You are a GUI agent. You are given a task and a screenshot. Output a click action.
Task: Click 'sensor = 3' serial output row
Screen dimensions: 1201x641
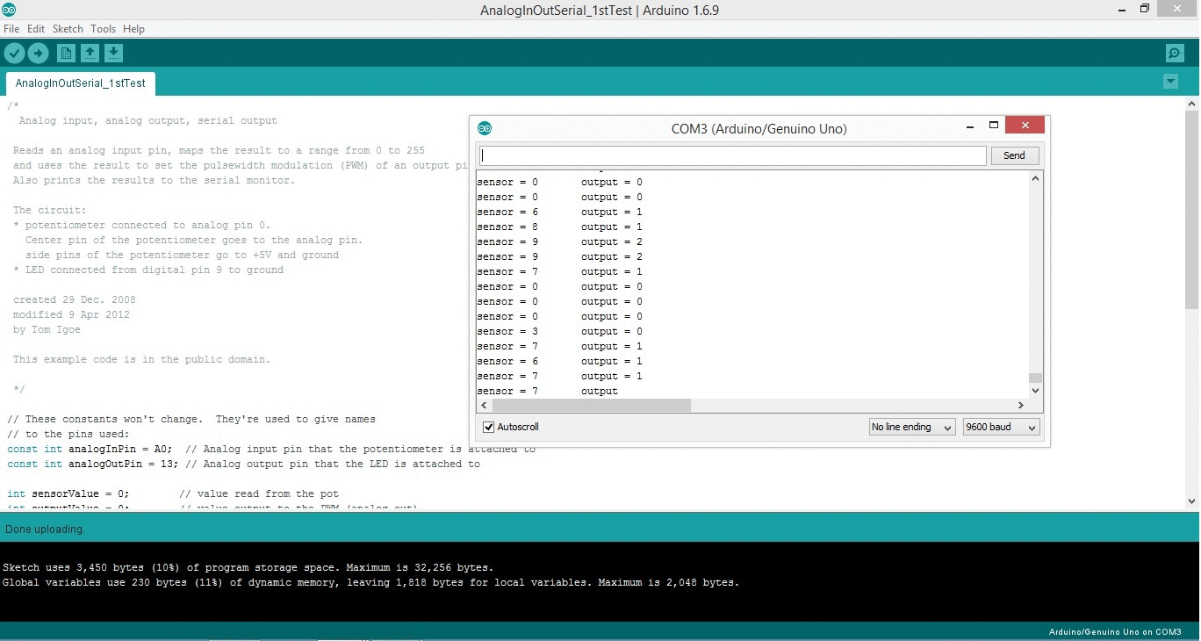[x=560, y=331]
